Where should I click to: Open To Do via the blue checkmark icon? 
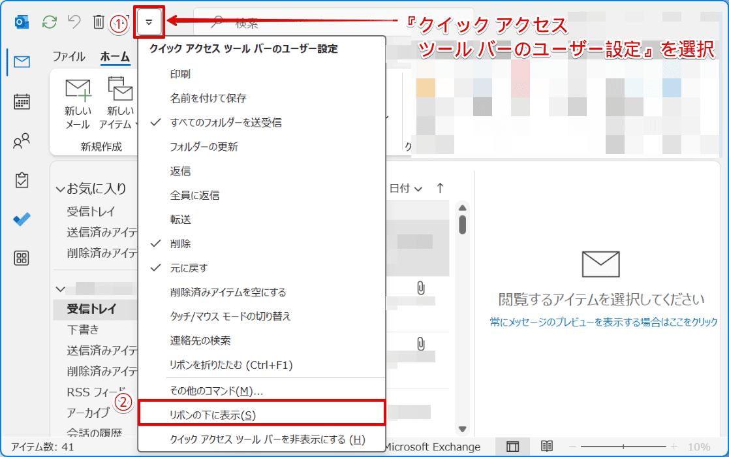(22, 219)
